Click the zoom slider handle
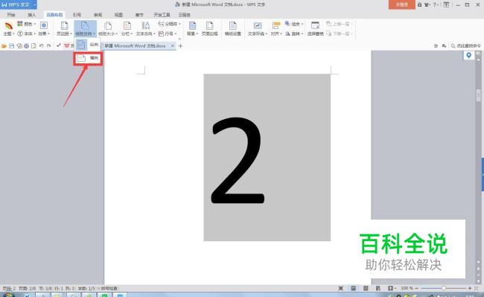This screenshot has height=297, width=484. [444, 288]
